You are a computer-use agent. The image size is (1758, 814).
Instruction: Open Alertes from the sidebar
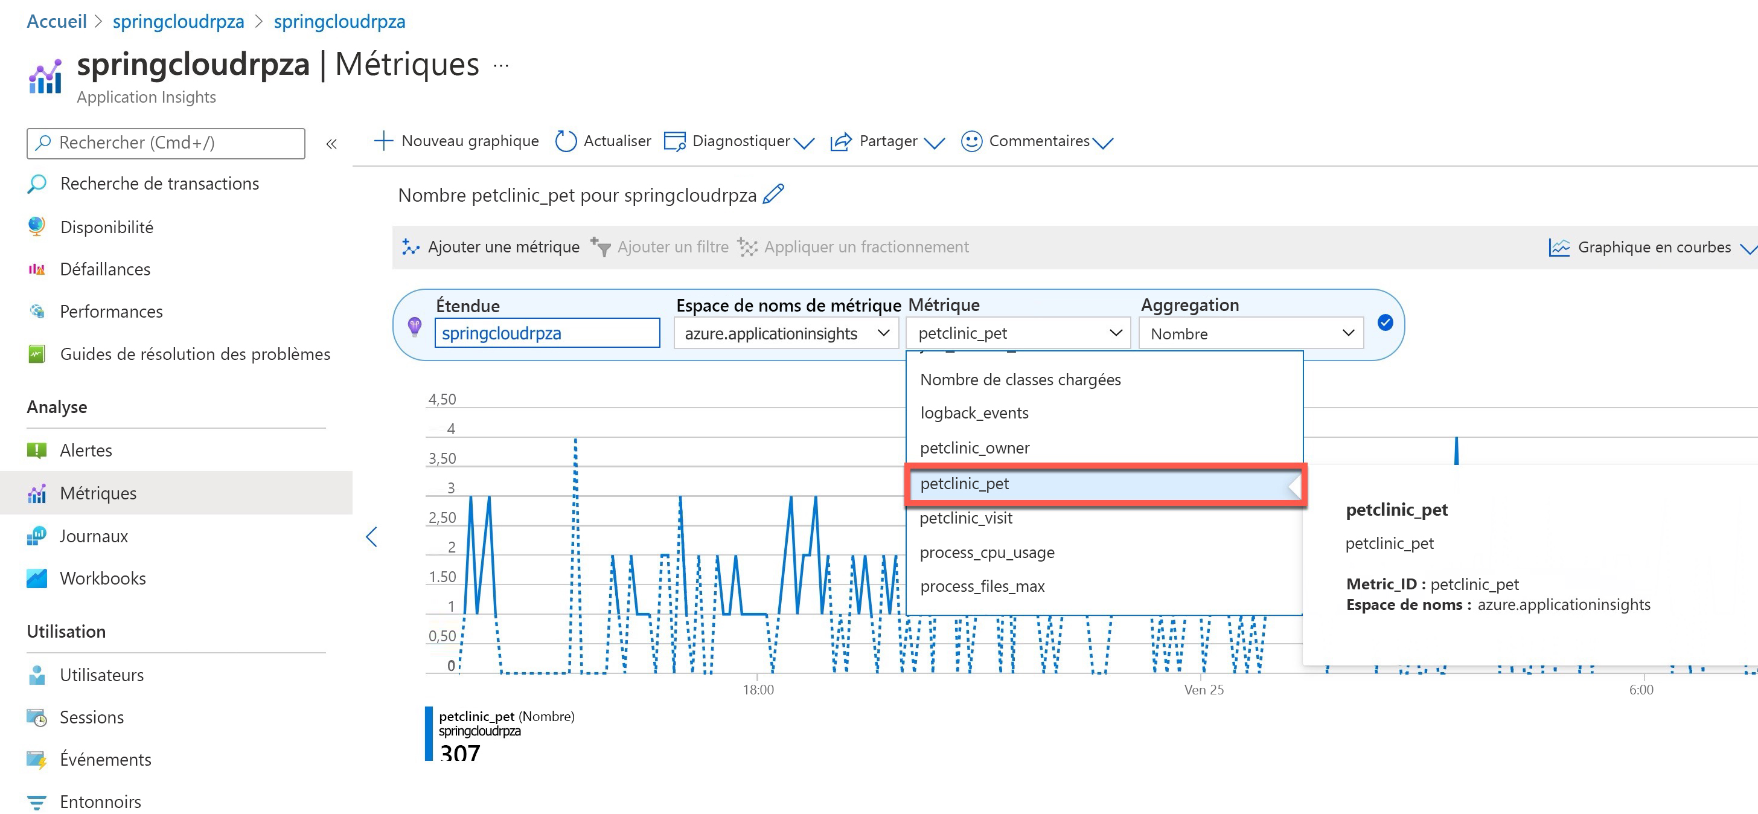(86, 450)
